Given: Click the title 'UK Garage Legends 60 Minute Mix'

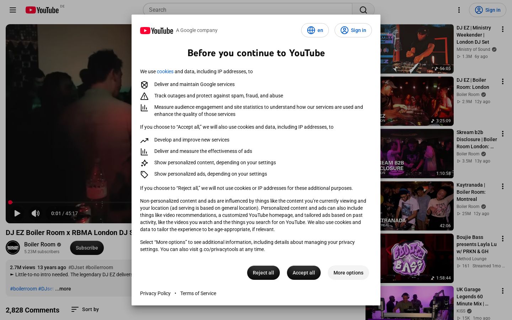Looking at the screenshot, I should point(473,297).
